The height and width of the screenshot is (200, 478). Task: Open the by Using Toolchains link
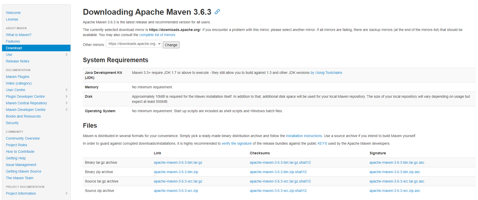326,73
